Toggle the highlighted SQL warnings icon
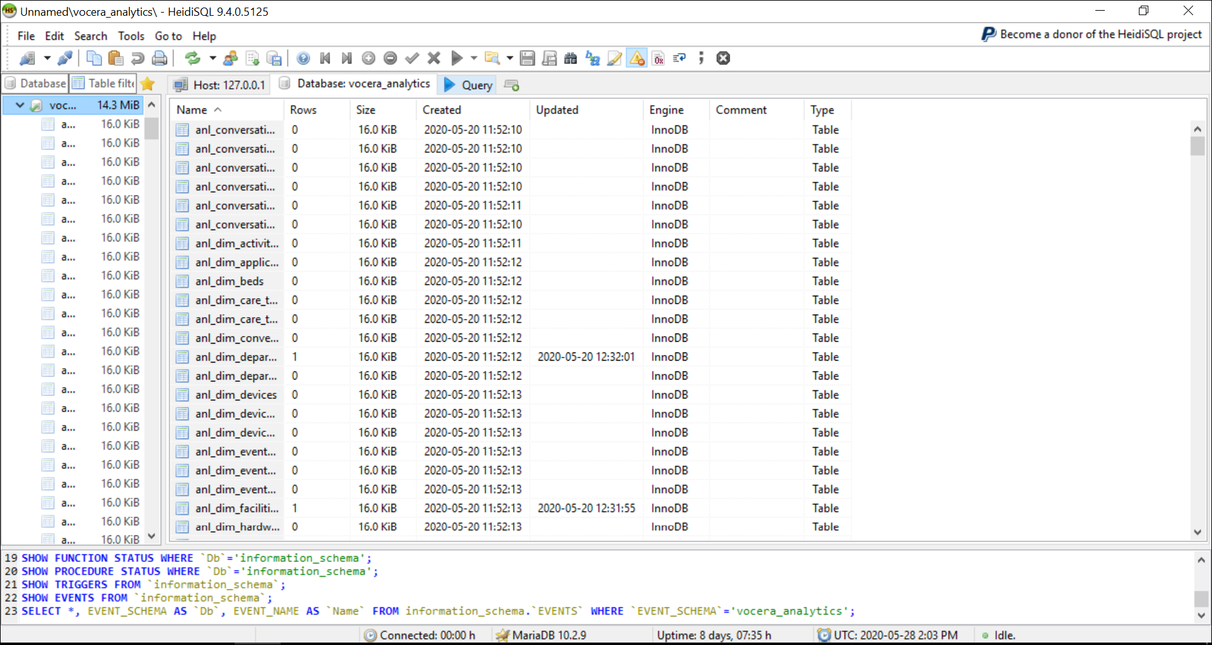 (x=637, y=58)
